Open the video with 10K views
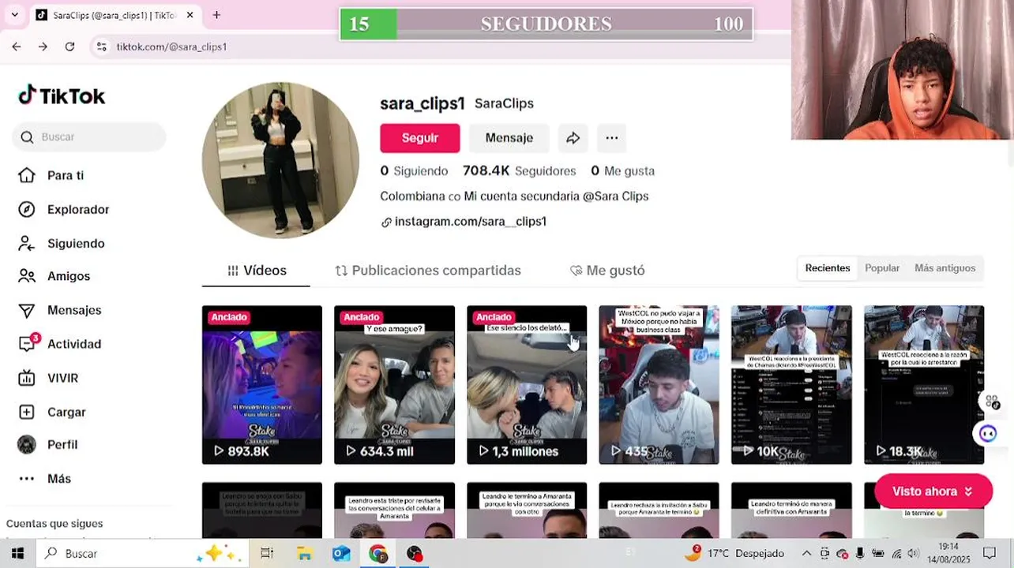The image size is (1014, 568). pos(791,385)
